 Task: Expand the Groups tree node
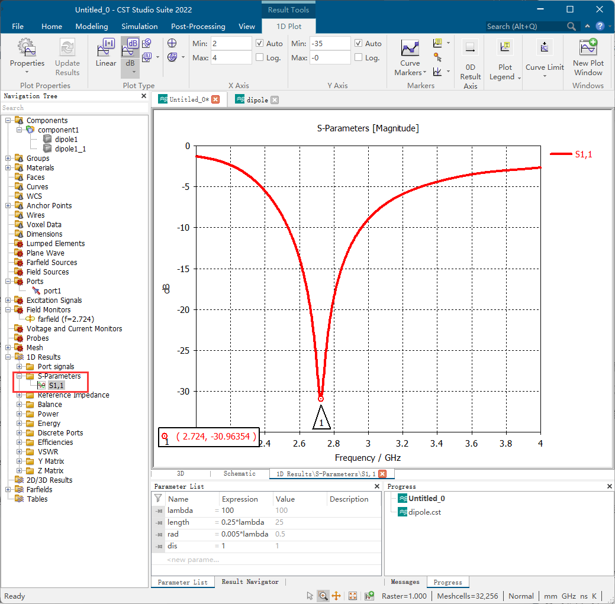[x=8, y=158]
